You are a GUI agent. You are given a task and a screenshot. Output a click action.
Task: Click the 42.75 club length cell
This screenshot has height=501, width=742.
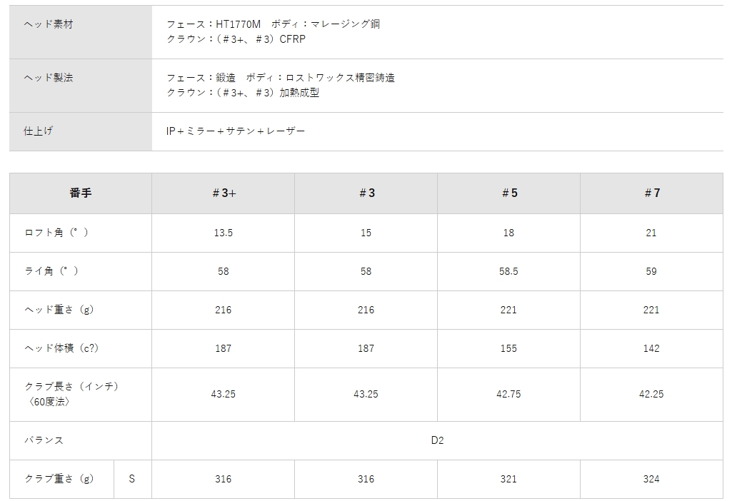508,394
